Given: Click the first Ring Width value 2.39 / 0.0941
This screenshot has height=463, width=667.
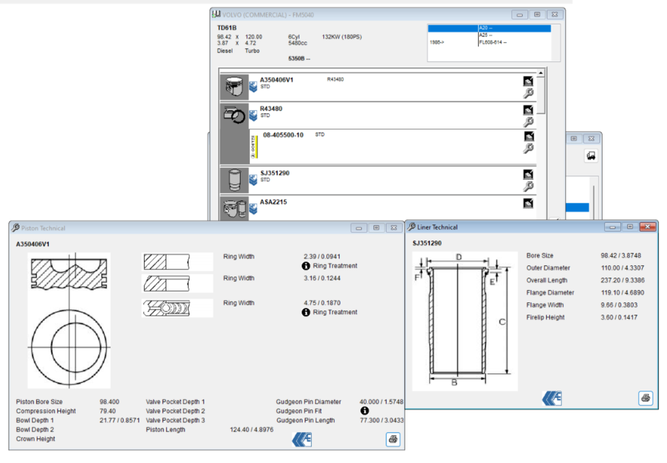Looking at the screenshot, I should coord(322,257).
